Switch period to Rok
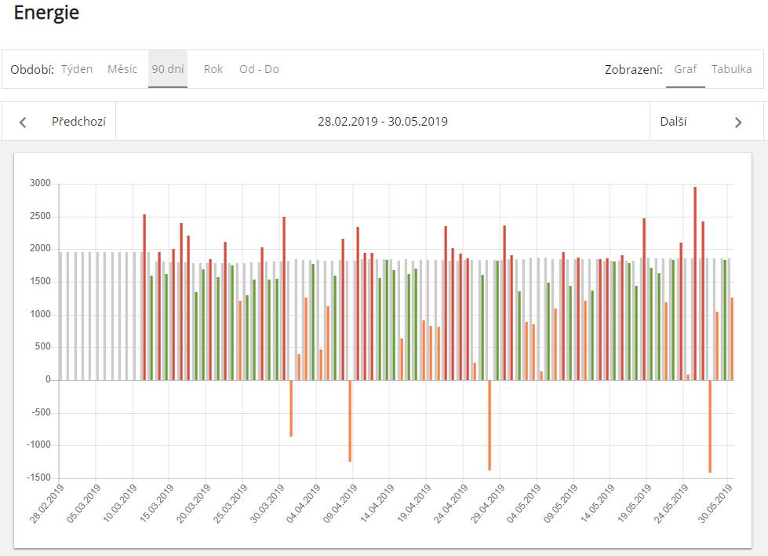Screen dimensions: 768x556 pyautogui.click(x=213, y=69)
